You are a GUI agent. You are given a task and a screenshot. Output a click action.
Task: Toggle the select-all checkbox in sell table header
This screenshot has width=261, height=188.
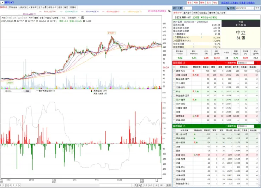coord(174,130)
